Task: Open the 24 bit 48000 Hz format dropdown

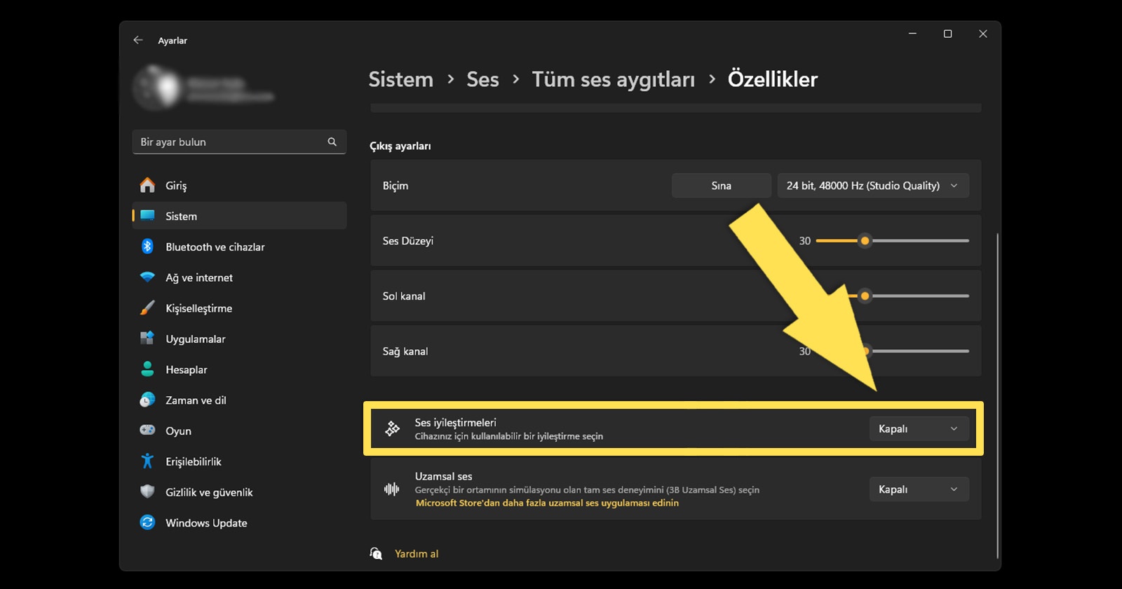Action: (x=873, y=185)
